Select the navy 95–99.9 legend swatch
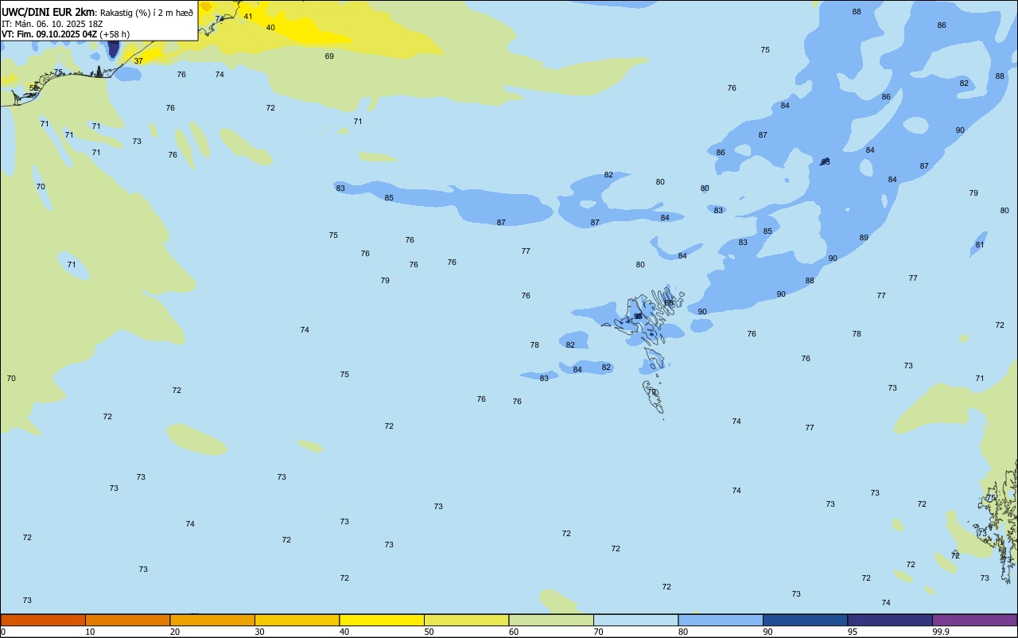Viewport: 1018px width, 638px height. point(890,620)
